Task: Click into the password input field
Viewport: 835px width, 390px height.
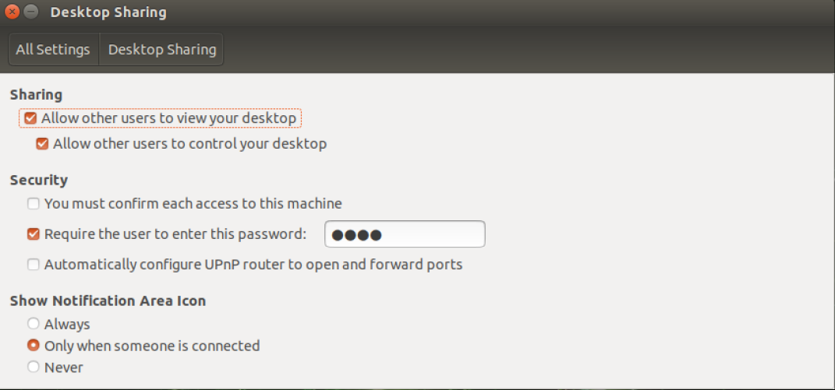Action: click(x=405, y=234)
